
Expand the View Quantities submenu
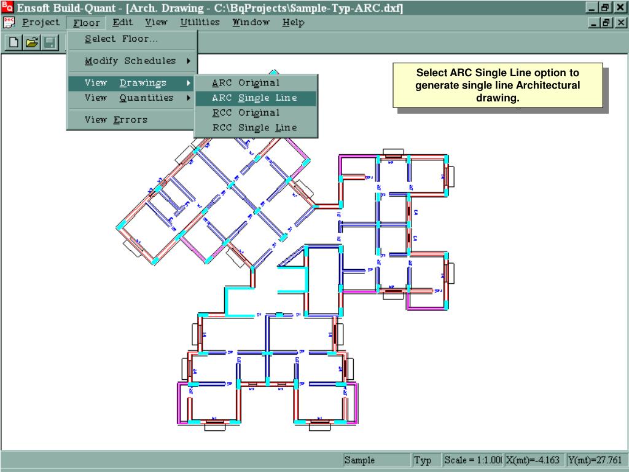pos(131,98)
